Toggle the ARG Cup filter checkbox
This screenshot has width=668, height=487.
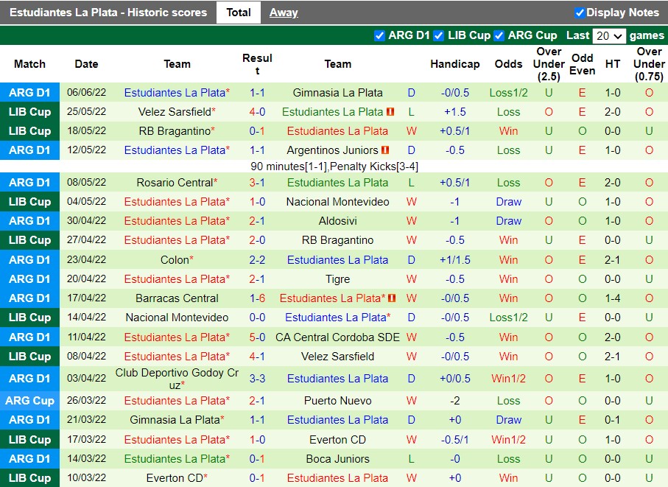(x=498, y=35)
